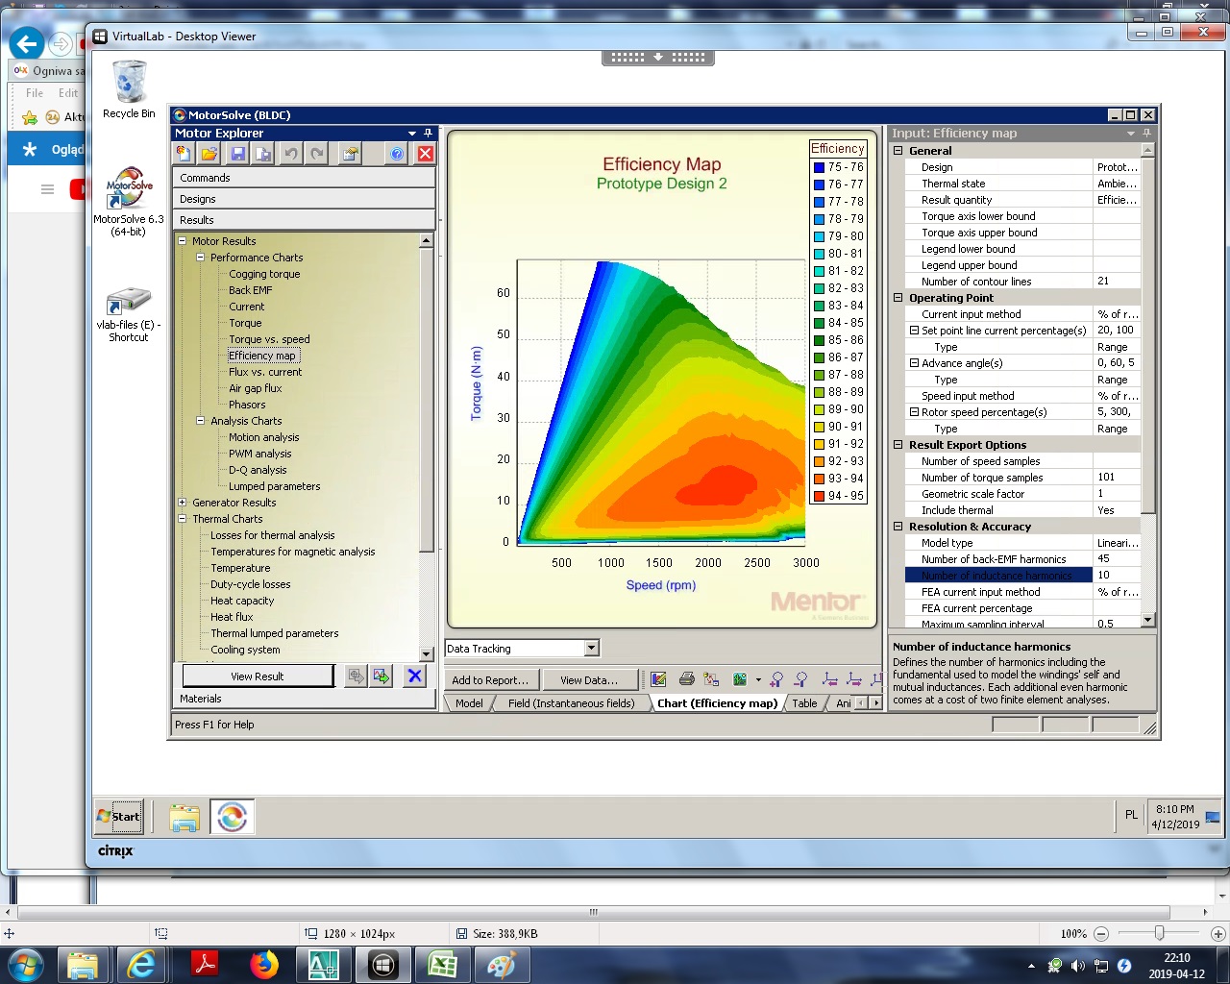Screen dimensions: 1230x984
Task: Click the zoom in magnifier icon below chart
Action: tap(776, 679)
